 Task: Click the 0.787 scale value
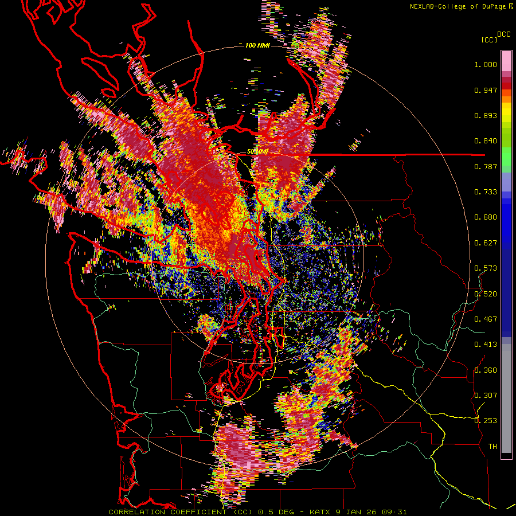point(486,166)
